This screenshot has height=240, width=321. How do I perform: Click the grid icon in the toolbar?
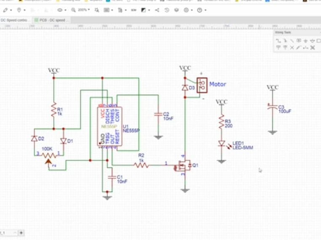click(107, 10)
